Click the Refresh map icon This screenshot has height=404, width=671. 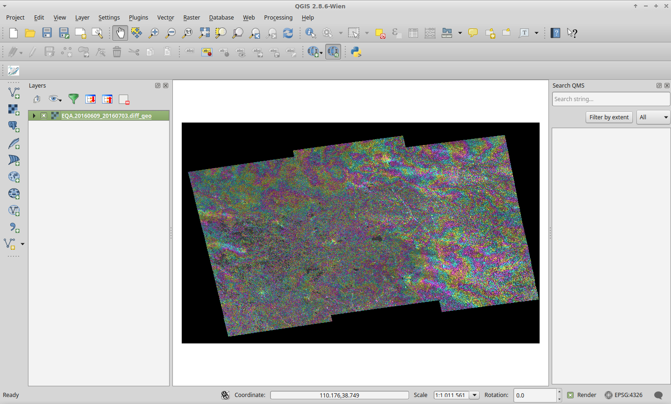(288, 33)
